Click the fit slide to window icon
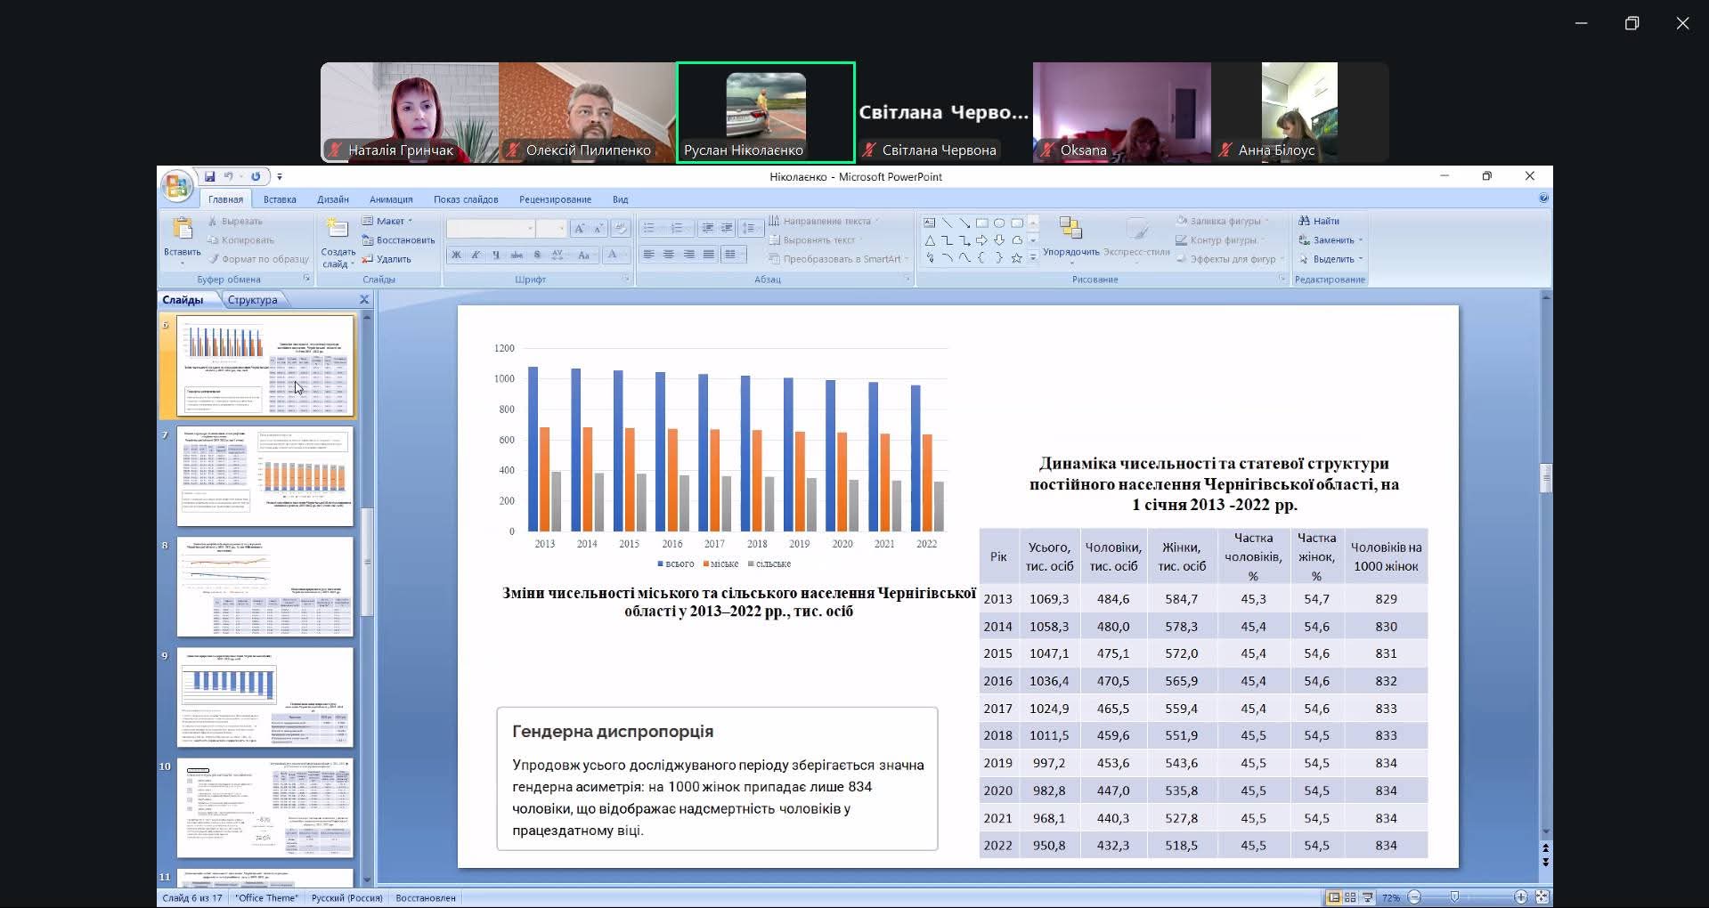1709x908 pixels. [1542, 897]
